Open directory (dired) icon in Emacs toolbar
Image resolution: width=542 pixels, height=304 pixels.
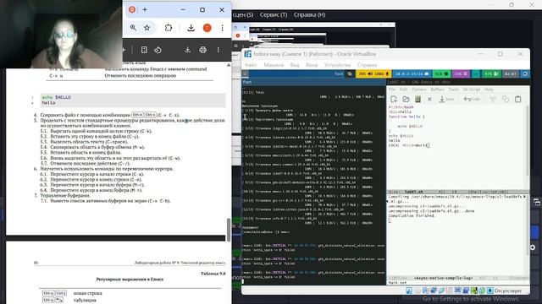[418, 100]
